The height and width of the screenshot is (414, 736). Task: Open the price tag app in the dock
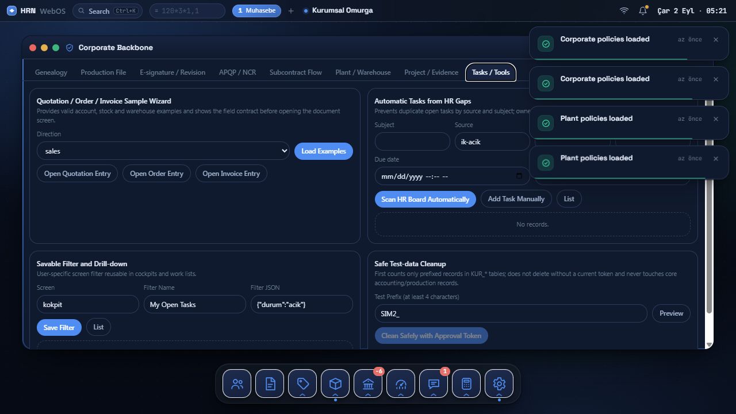(x=302, y=384)
